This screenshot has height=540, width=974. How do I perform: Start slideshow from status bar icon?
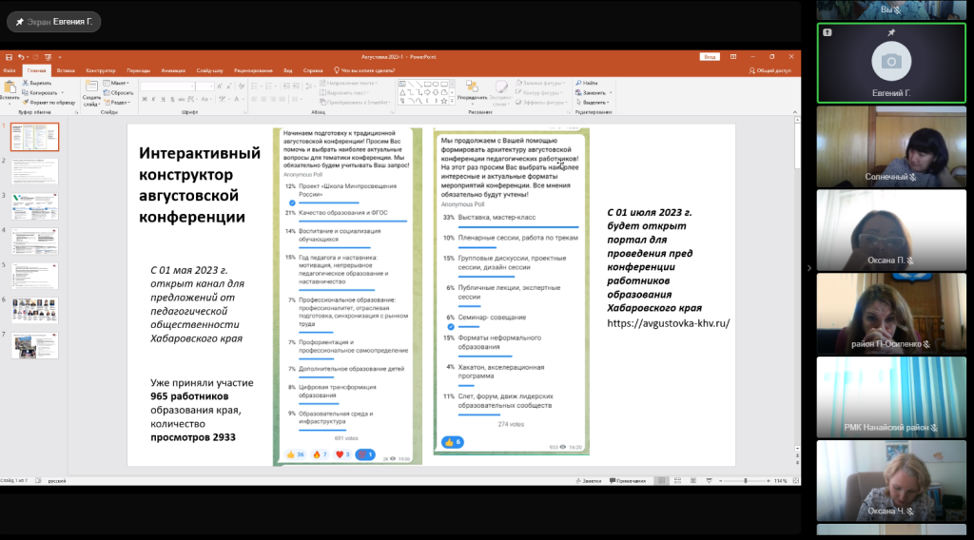[709, 481]
